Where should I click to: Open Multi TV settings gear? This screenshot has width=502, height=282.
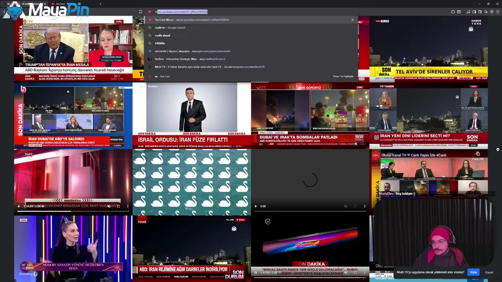tap(498, 149)
